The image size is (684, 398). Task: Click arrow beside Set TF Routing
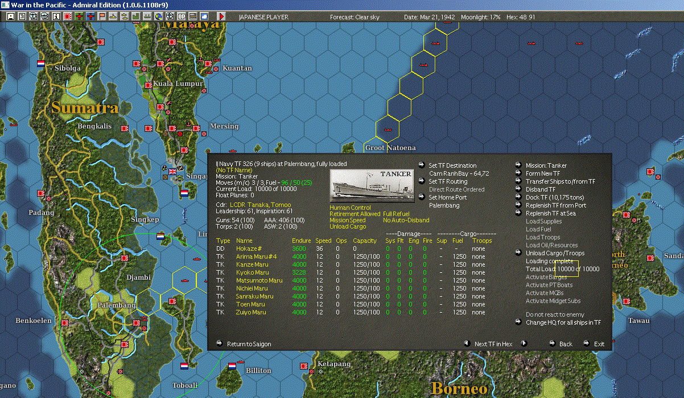click(421, 181)
